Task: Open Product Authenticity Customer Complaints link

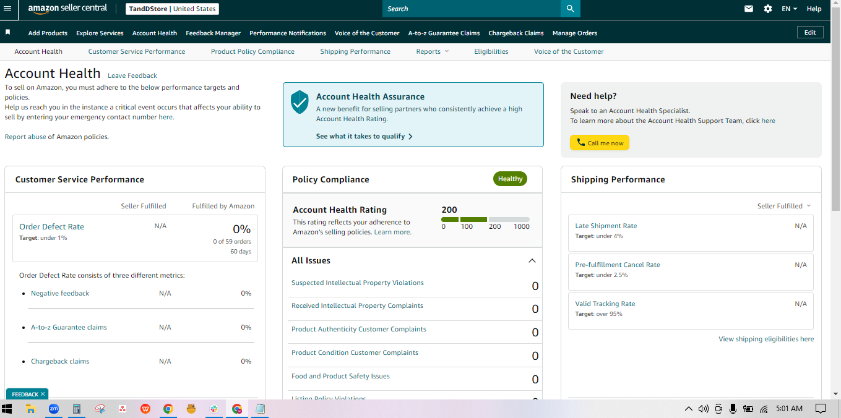Action: [x=359, y=329]
